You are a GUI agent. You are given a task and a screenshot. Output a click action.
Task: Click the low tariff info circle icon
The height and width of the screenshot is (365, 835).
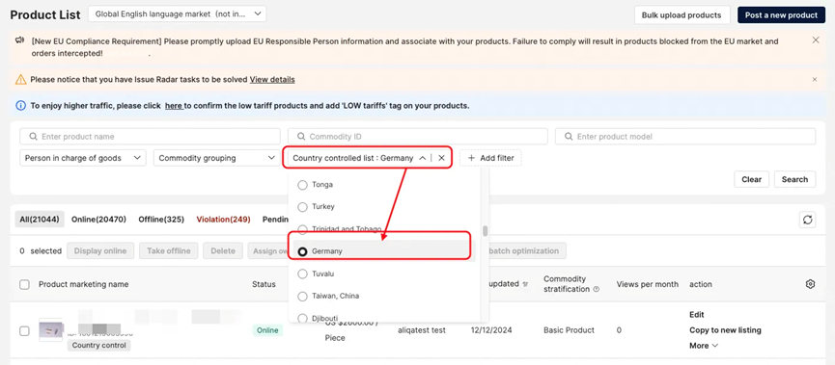click(20, 106)
